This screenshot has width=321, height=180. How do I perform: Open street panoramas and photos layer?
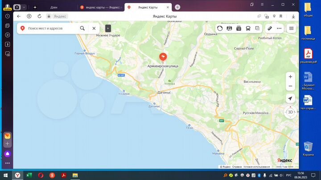click(x=239, y=28)
